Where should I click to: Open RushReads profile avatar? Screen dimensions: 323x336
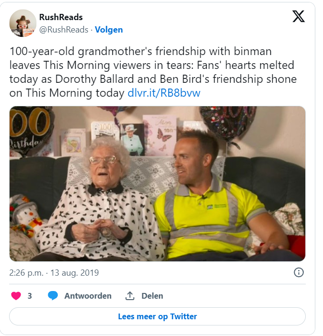pos(23,23)
